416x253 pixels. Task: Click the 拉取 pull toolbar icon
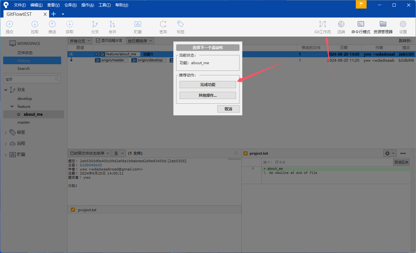(x=35, y=24)
